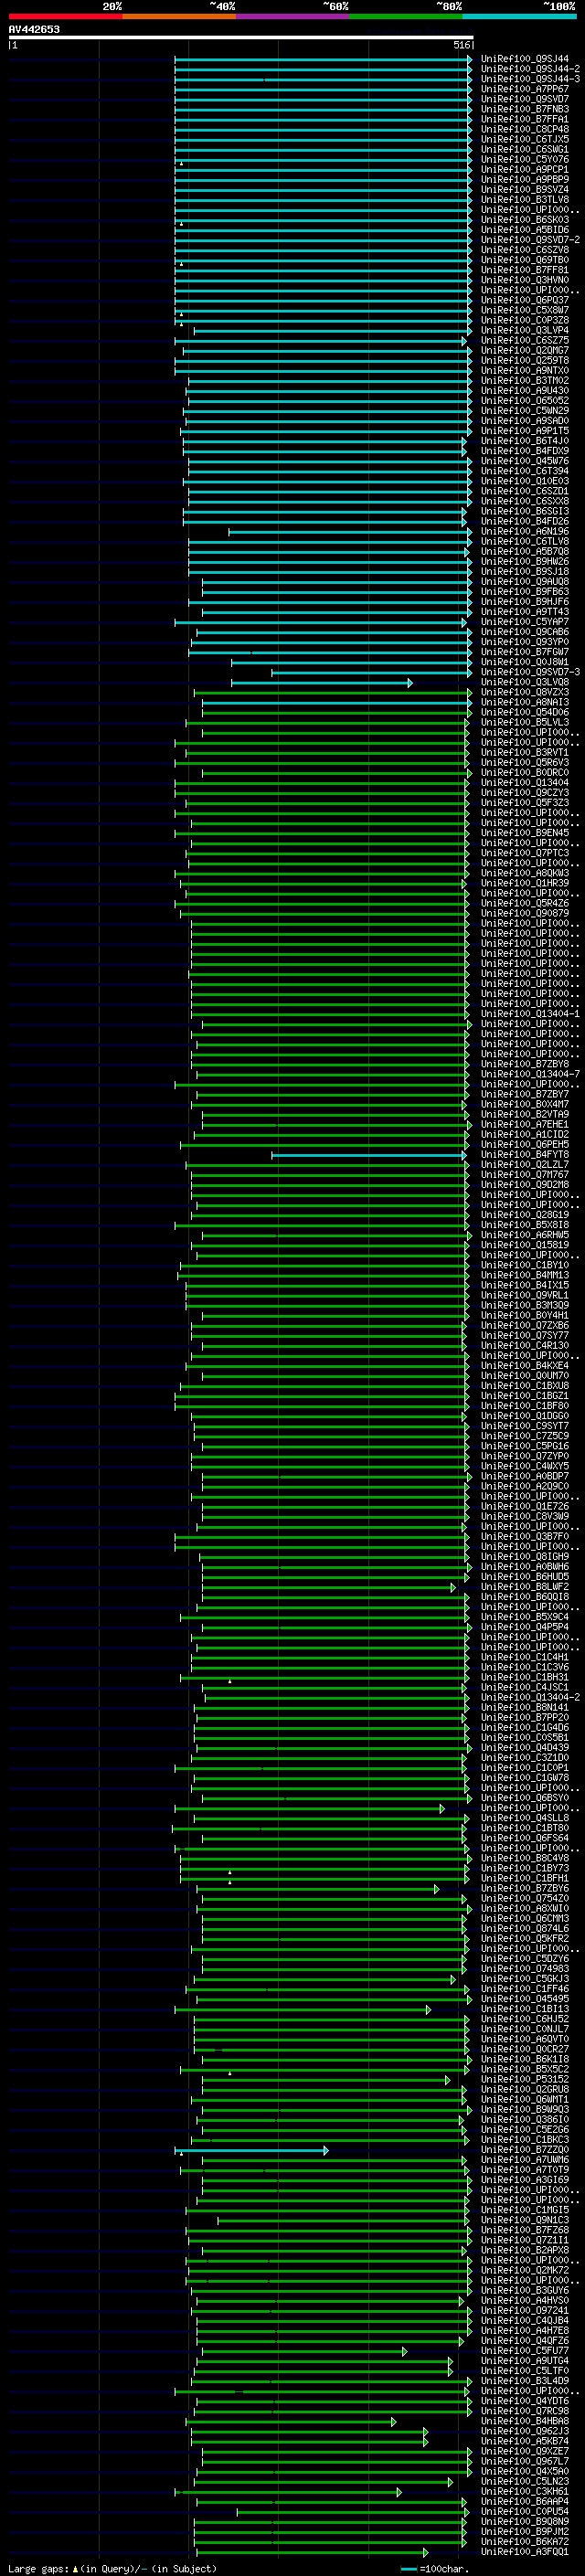
Task: Open hit UniRef100_C6SZ75
Action: pos(524,340)
